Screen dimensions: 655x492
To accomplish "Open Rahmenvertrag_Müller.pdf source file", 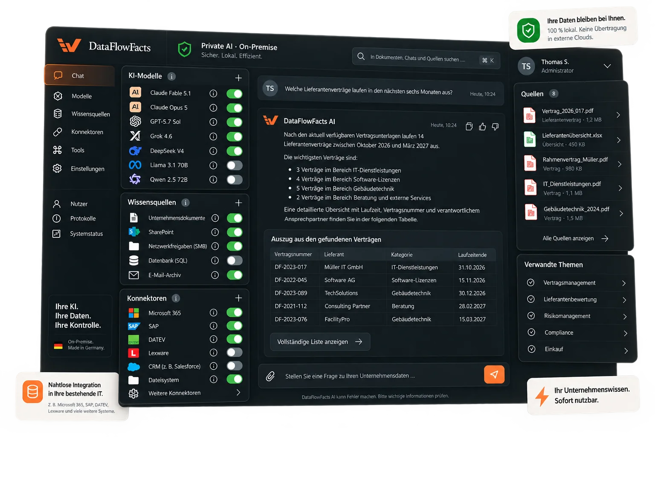I will pos(574,164).
